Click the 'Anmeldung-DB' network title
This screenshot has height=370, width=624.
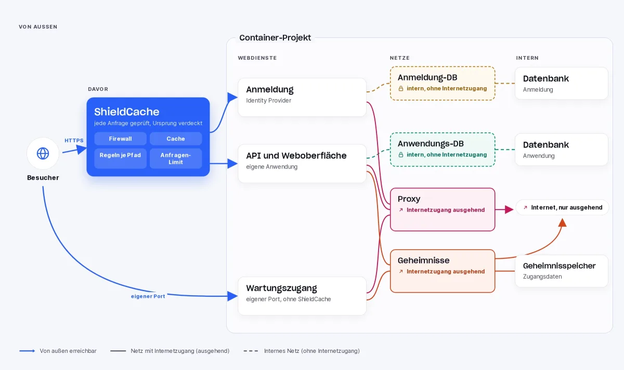tap(427, 77)
